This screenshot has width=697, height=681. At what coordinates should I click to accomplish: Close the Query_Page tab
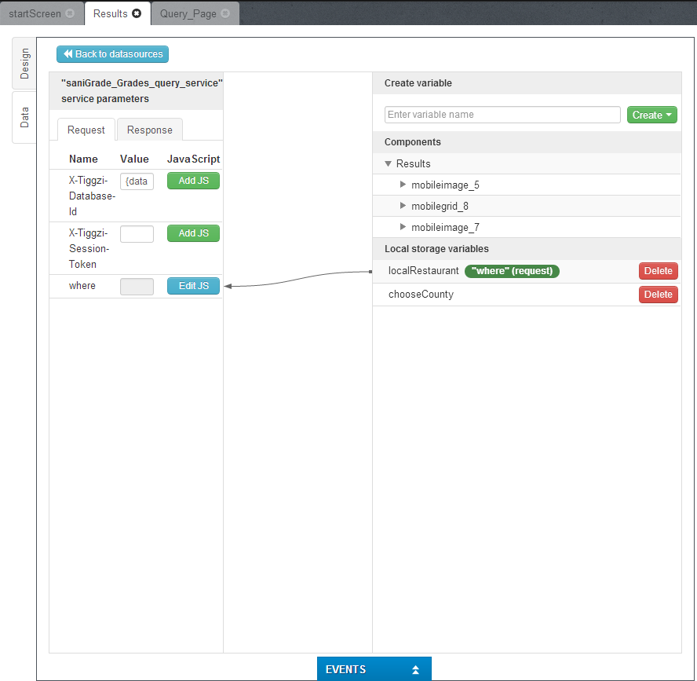coord(225,14)
